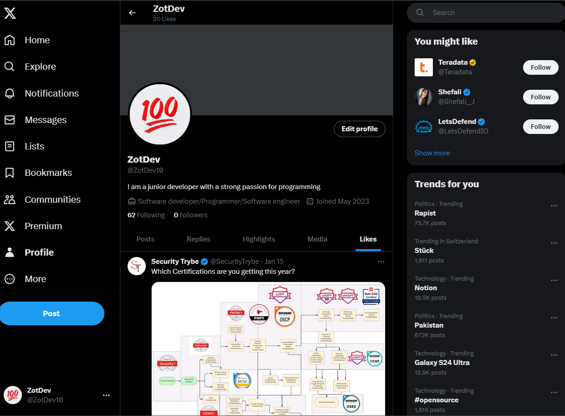Open the Home icon in sidebar
The image size is (565, 416).
tap(10, 40)
